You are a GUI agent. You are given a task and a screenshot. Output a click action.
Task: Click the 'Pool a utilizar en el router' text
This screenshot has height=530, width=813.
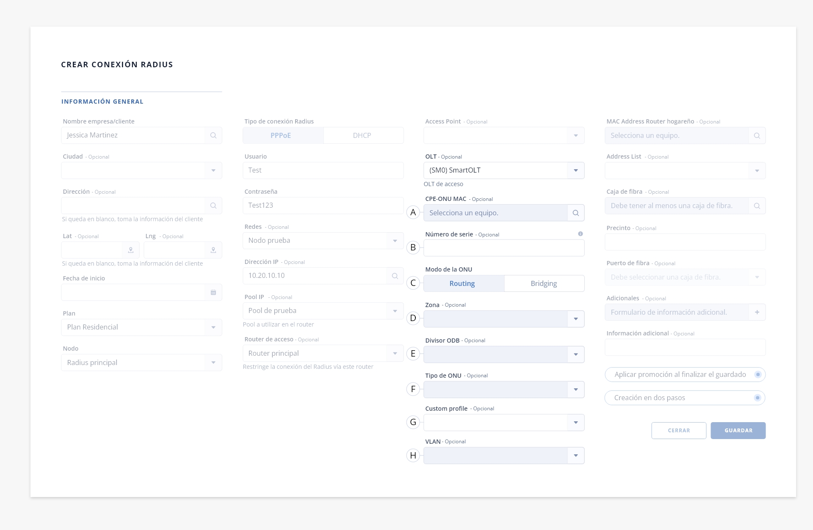pyautogui.click(x=278, y=324)
